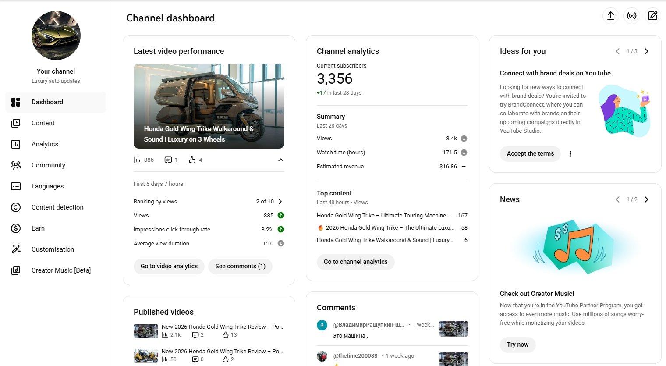Show previous Ideas for you card

(617, 51)
